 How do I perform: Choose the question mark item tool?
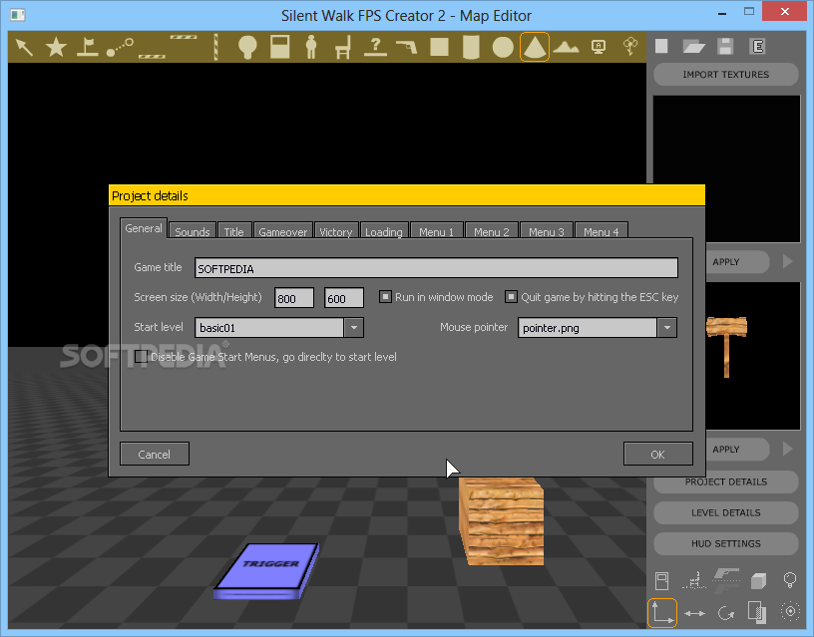(x=375, y=47)
